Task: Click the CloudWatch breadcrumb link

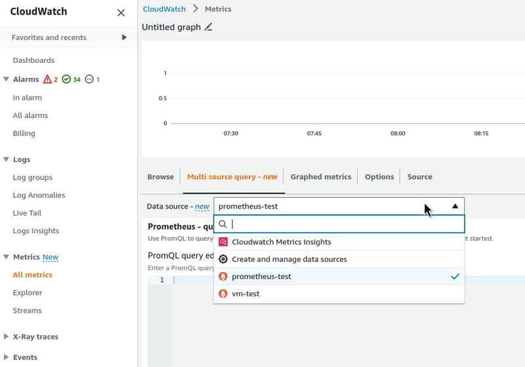Action: click(x=164, y=9)
